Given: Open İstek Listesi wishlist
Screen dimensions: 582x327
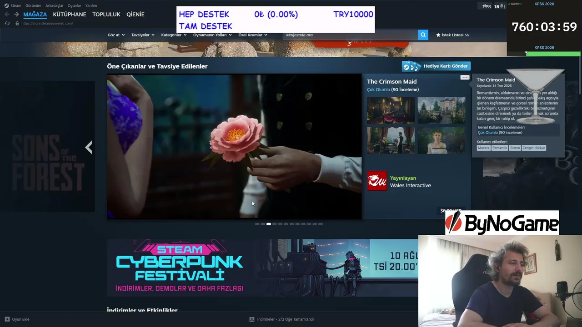Looking at the screenshot, I should (452, 35).
